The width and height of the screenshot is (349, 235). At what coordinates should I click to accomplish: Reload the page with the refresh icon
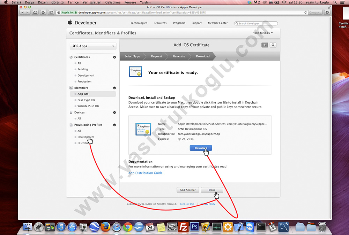click(x=305, y=13)
